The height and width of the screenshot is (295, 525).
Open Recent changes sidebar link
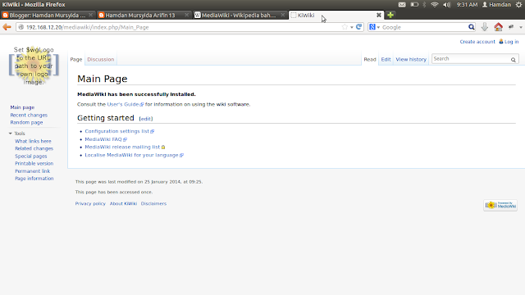[x=29, y=115]
